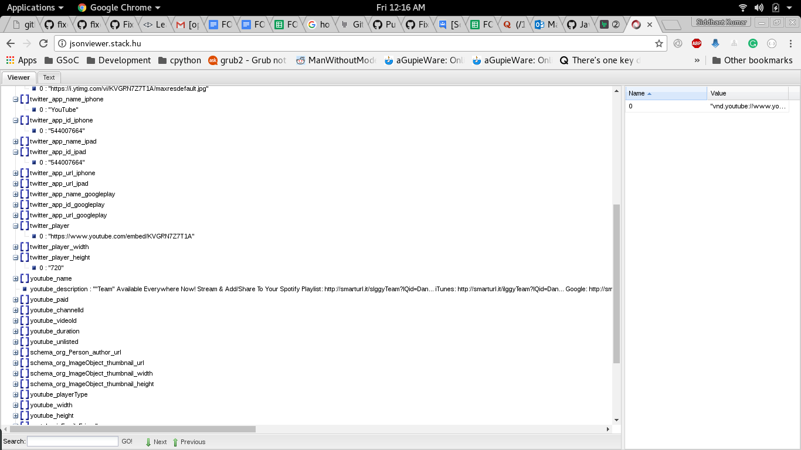Go back to the previous page
801x450 pixels.
10,43
